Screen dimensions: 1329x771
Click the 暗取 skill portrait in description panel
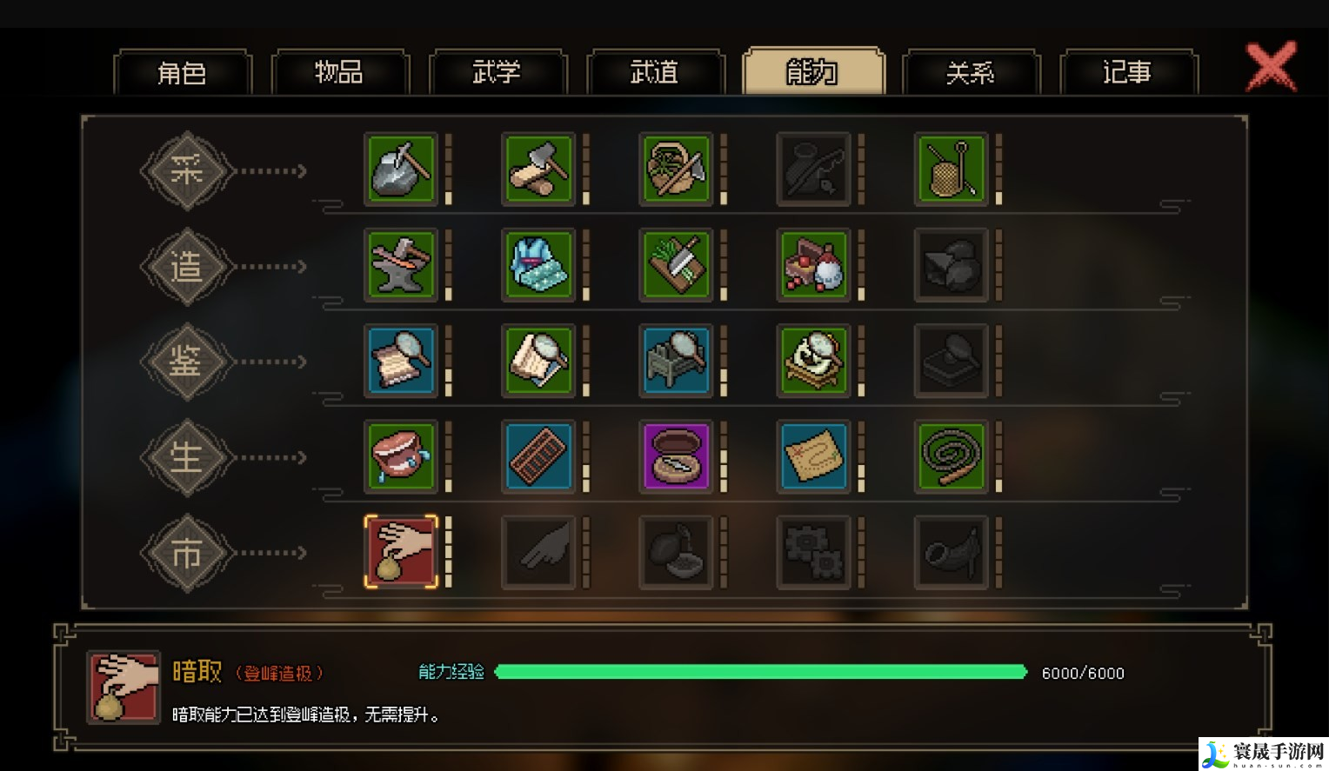pyautogui.click(x=124, y=687)
